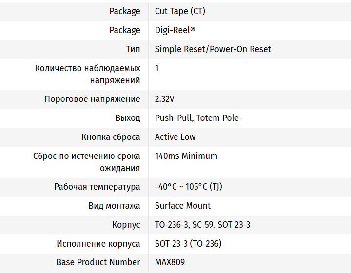
Task: Click the "Выход" row label
Action: [x=128, y=118]
